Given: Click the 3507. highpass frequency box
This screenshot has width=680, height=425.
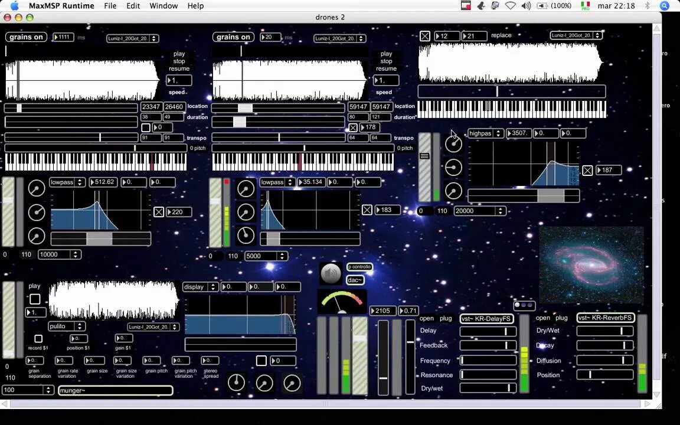Looking at the screenshot, I should coord(519,133).
